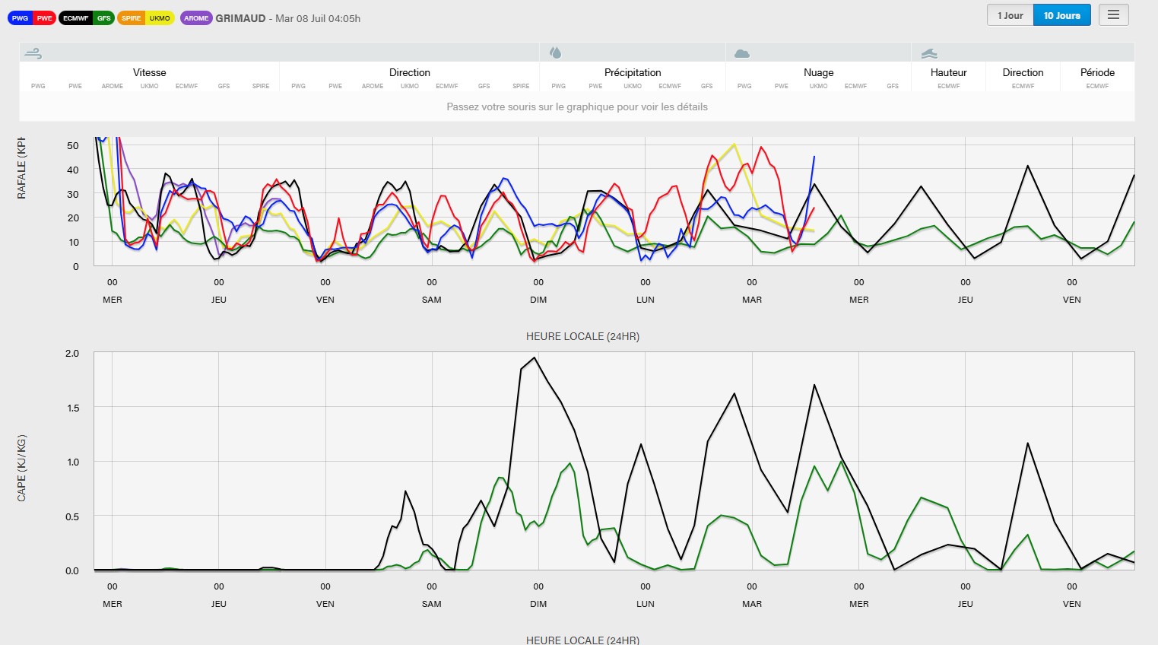This screenshot has width=1158, height=645.
Task: Toggle the blue PWG model pill
Action: click(20, 18)
